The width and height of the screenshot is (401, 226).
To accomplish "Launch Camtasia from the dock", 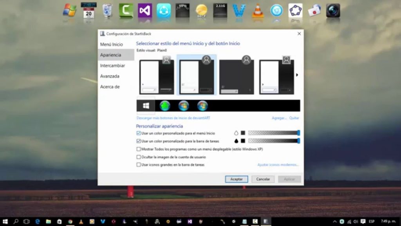I will pyautogui.click(x=126, y=11).
